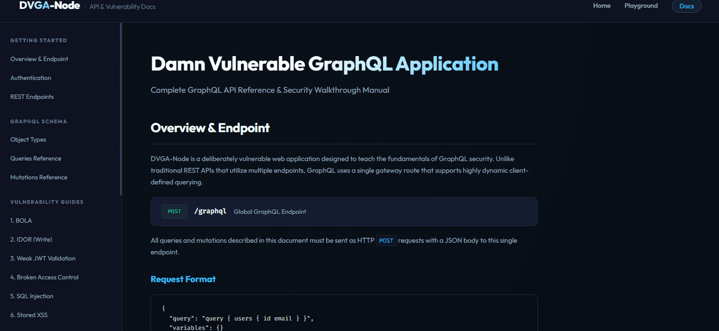
Task: Click the sidebar scrollbar
Action: tap(120, 109)
